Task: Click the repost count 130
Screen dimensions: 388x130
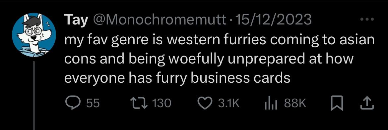Action: [162, 103]
